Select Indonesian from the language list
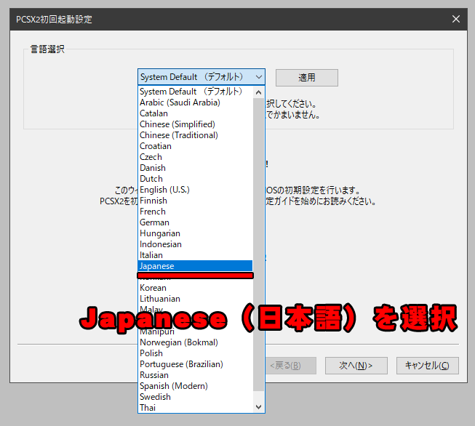 pos(196,244)
